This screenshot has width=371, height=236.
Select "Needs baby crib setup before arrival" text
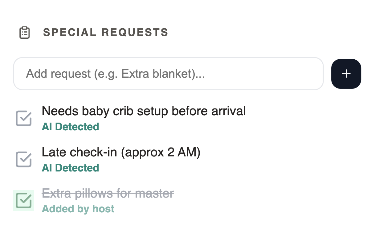tap(144, 111)
